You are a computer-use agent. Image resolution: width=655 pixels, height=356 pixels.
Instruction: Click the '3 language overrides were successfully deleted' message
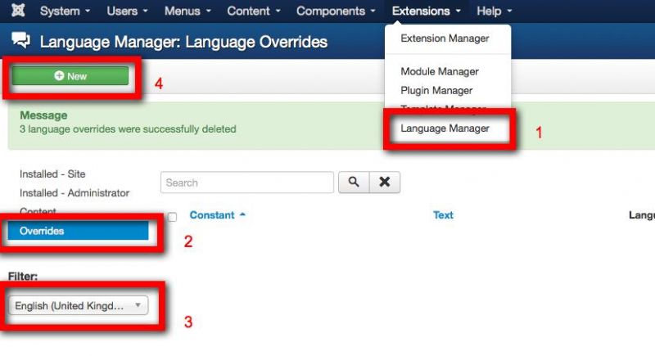point(128,129)
